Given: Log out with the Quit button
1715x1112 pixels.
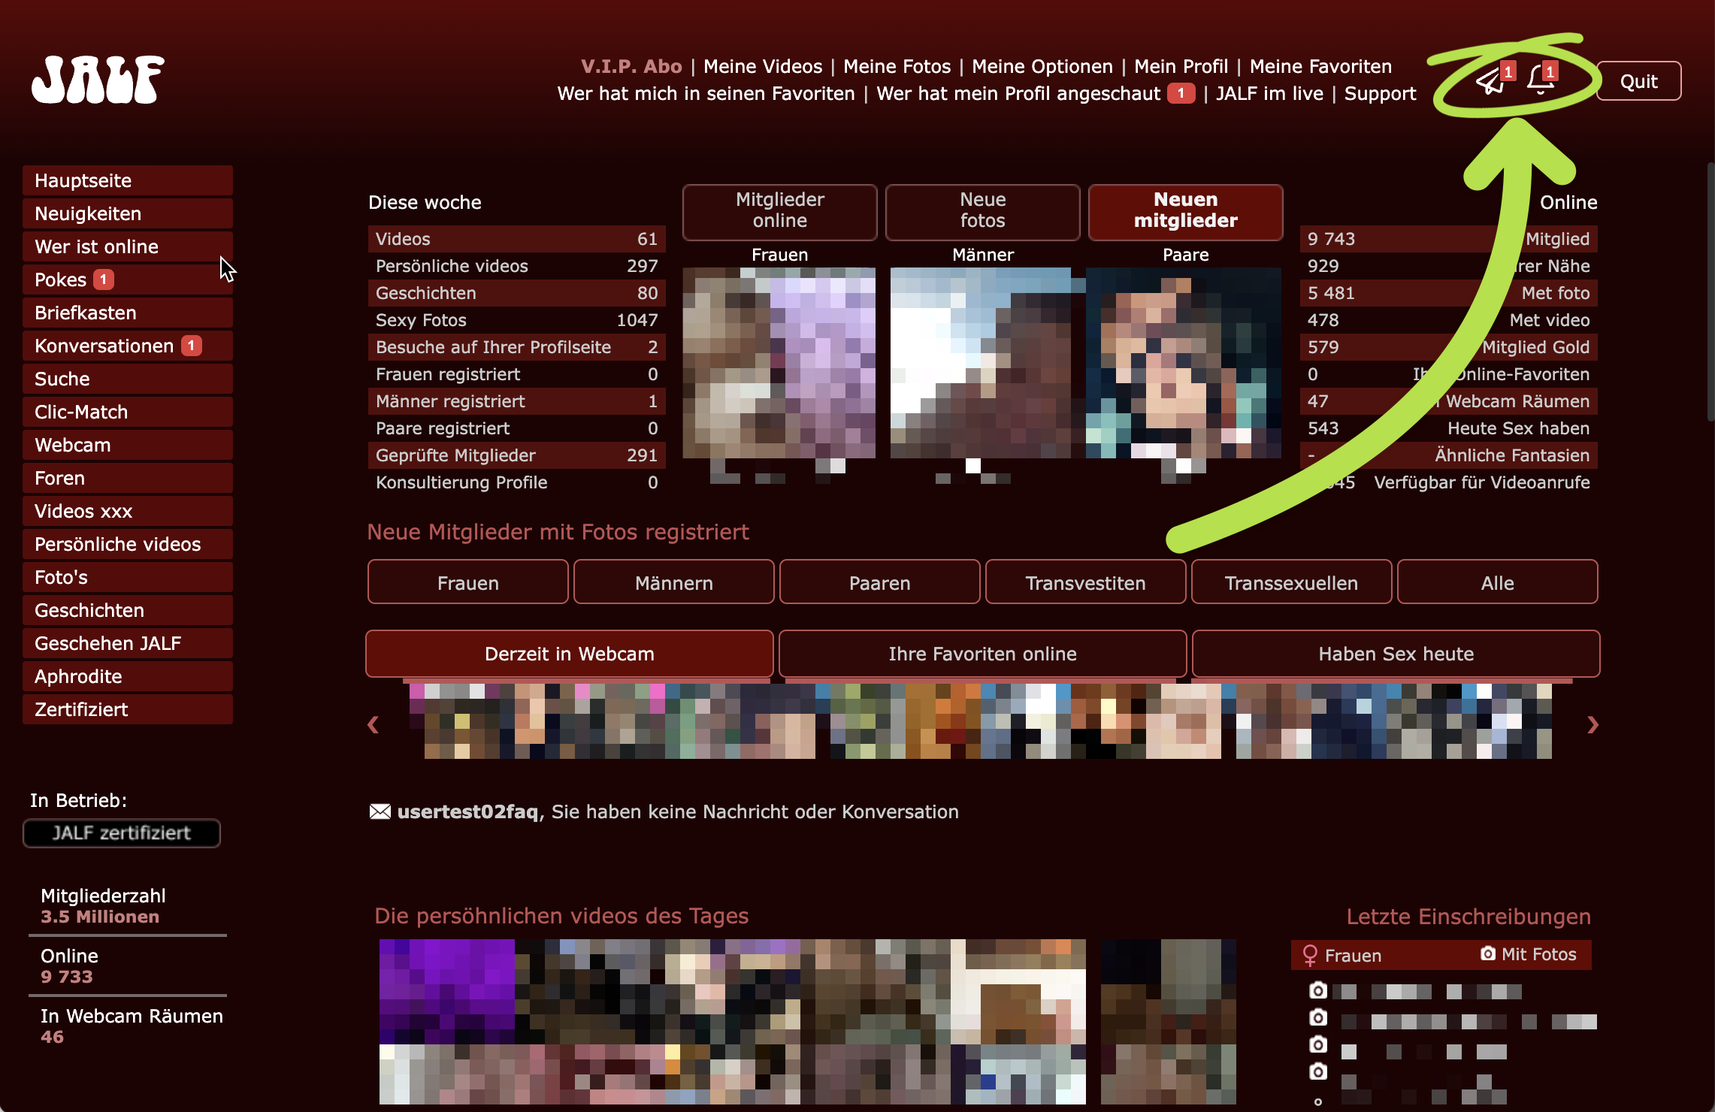Looking at the screenshot, I should [1639, 81].
